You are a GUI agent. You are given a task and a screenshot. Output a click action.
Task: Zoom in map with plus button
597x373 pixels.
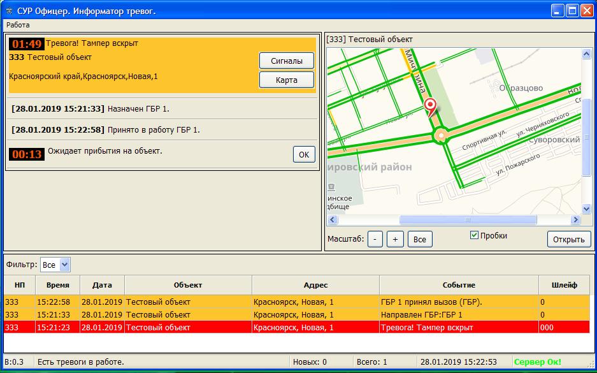click(x=395, y=239)
